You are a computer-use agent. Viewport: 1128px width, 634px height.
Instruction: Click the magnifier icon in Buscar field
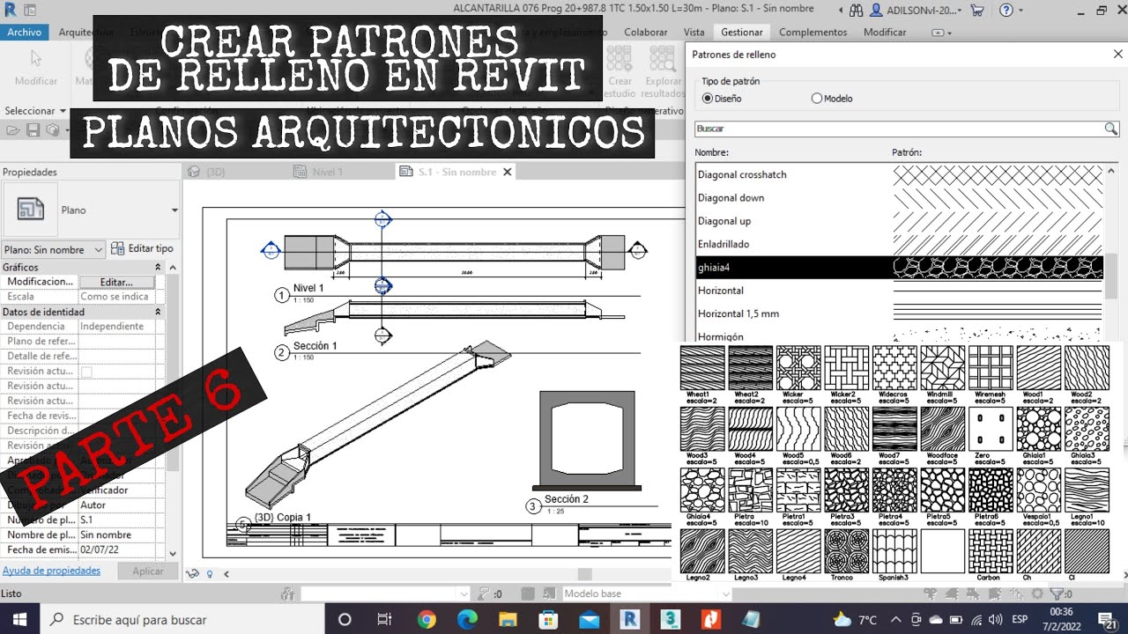[x=1111, y=129]
